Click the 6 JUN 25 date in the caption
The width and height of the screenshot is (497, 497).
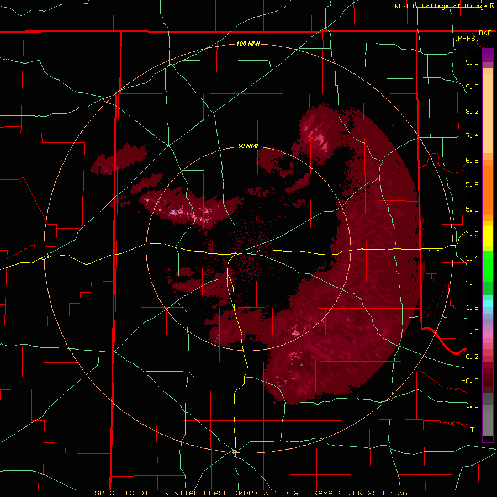[x=358, y=493]
